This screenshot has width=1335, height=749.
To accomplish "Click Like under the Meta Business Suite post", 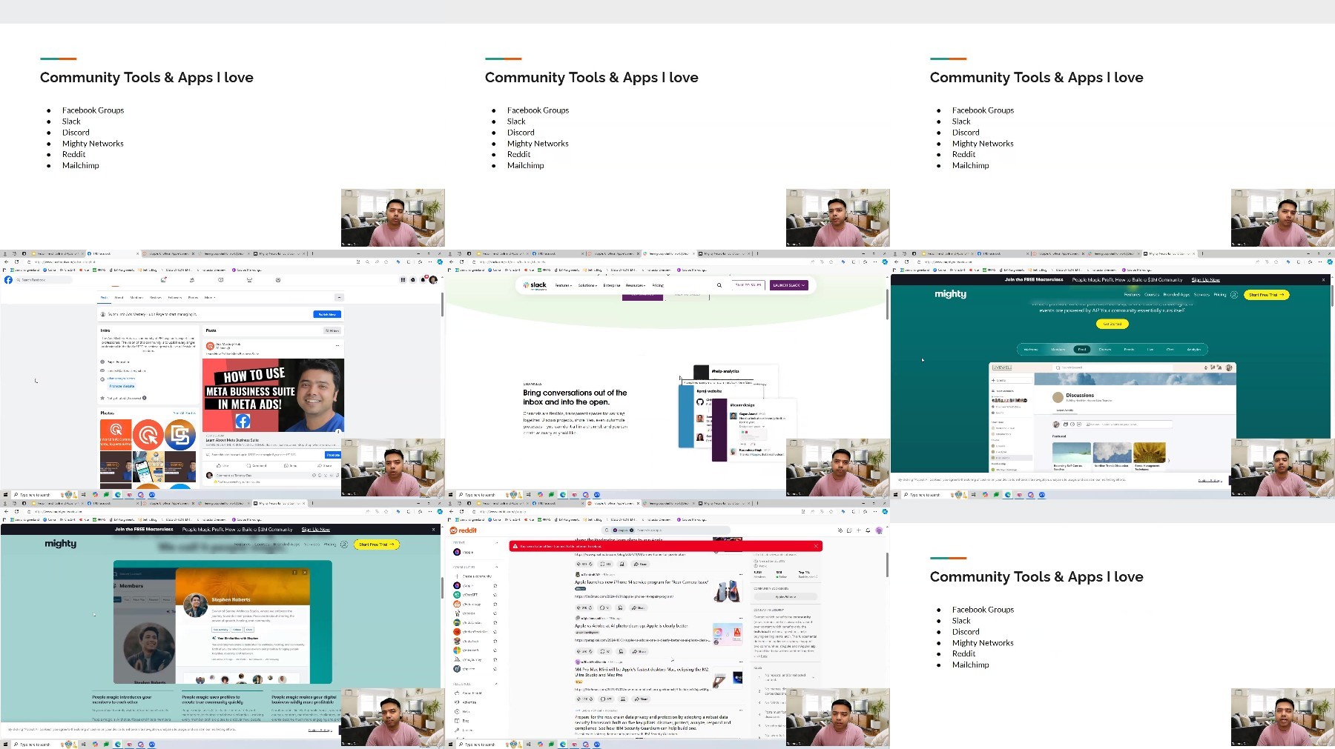I will 223,466.
